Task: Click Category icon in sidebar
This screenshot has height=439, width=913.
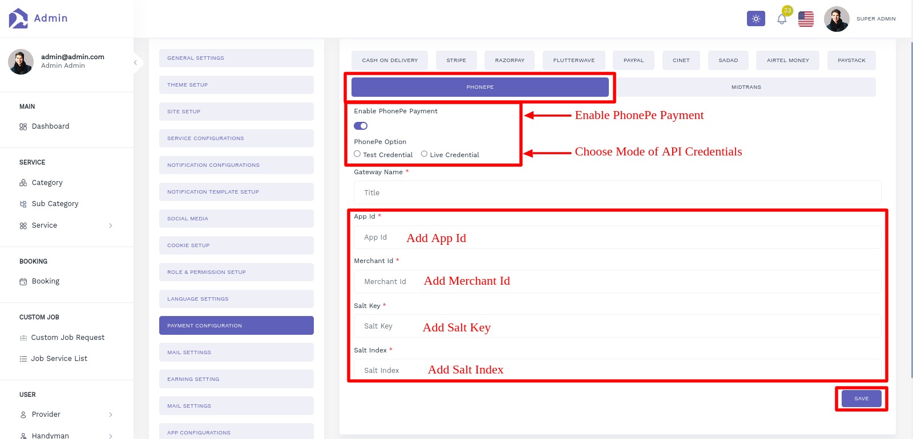Action: [23, 183]
